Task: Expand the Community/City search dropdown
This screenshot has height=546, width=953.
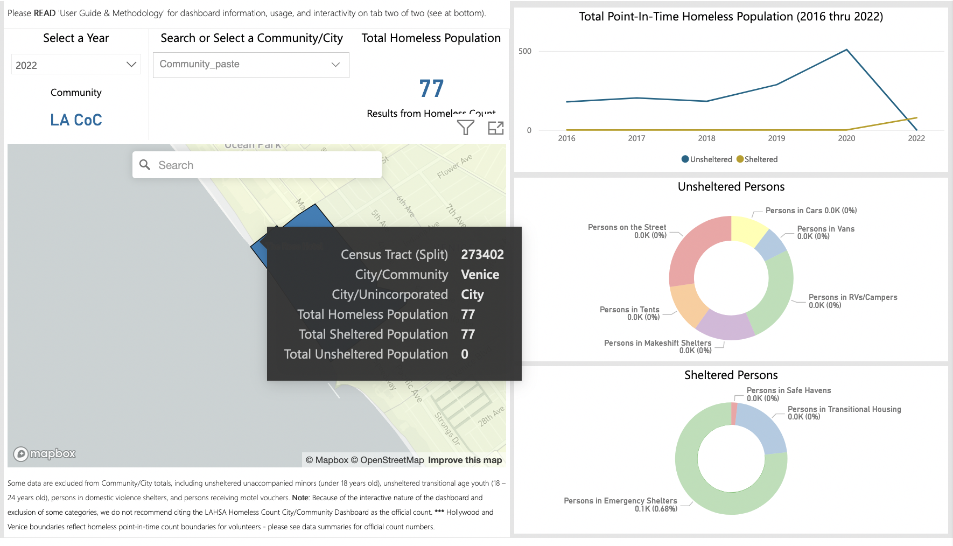Action: pos(251,65)
